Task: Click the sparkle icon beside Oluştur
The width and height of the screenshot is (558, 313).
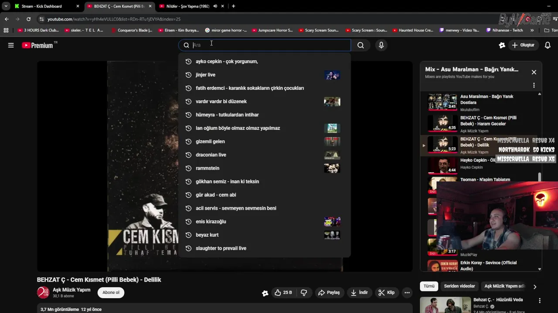Action: click(x=502, y=45)
